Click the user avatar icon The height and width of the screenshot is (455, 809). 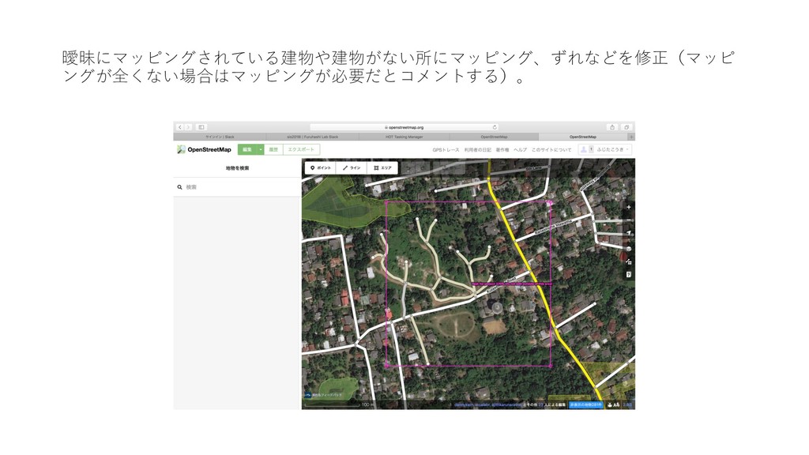(584, 149)
